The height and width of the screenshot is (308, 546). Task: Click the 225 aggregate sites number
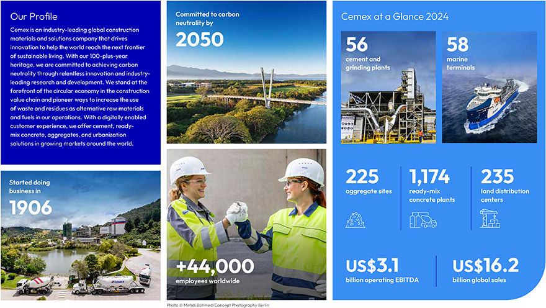pos(362,176)
